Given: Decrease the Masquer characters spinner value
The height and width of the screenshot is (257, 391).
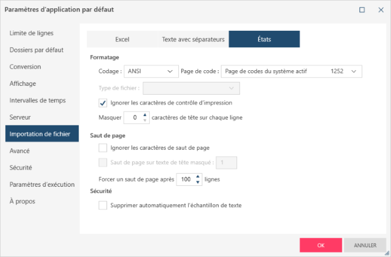Looking at the screenshot, I should click(x=145, y=120).
